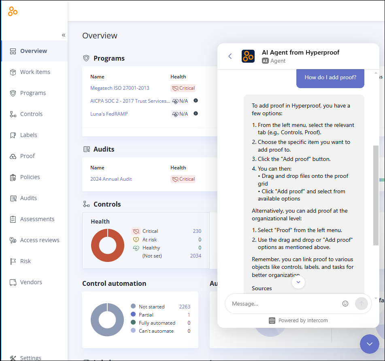This screenshot has height=361, width=385.
Task: Click the info icon in Luna's FedRAMP row
Action: tap(196, 113)
